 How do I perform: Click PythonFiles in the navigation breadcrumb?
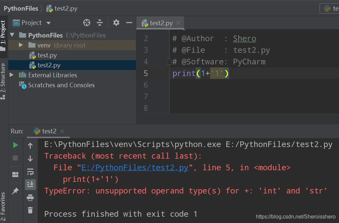(21, 8)
